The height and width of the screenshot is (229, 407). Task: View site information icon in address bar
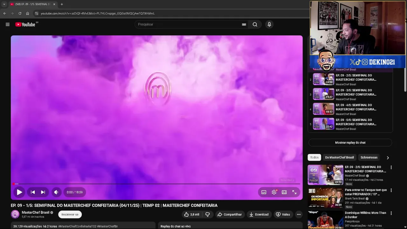tap(37, 13)
